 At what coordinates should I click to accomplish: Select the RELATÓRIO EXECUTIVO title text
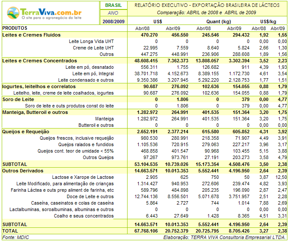click(207, 5)
